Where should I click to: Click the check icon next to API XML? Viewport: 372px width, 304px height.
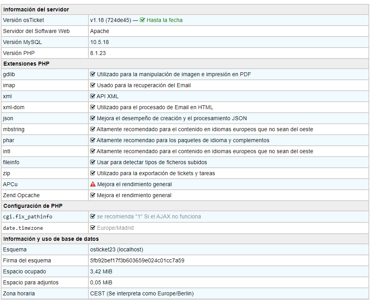pos(93,96)
